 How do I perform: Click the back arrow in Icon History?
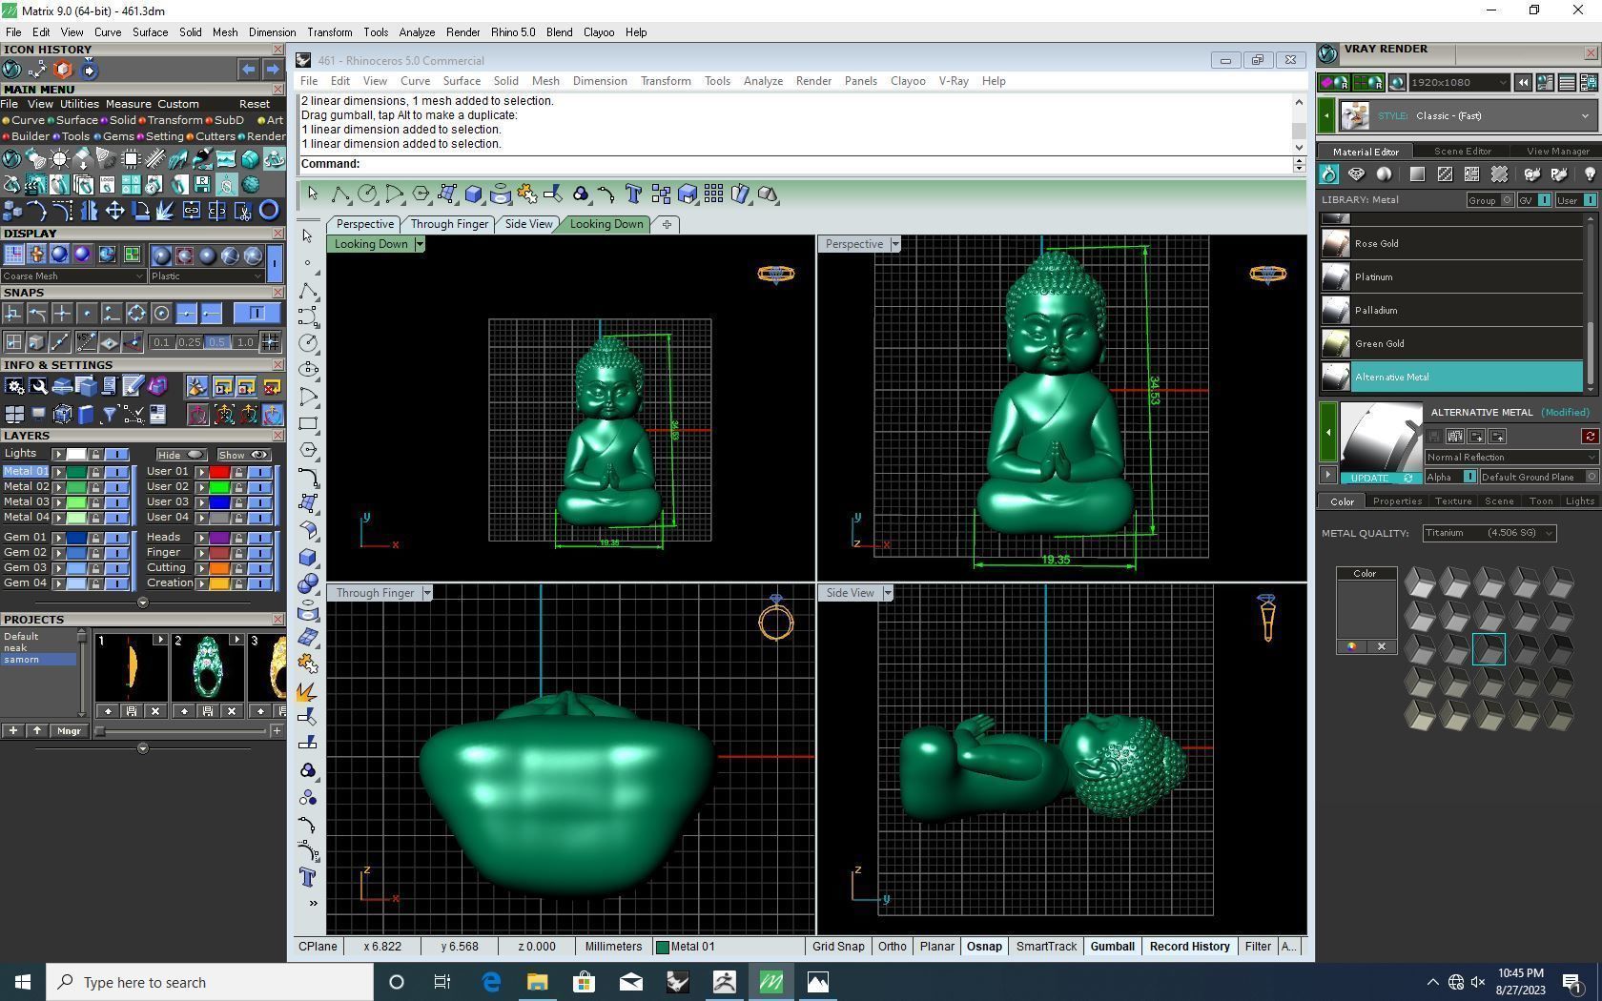(248, 70)
